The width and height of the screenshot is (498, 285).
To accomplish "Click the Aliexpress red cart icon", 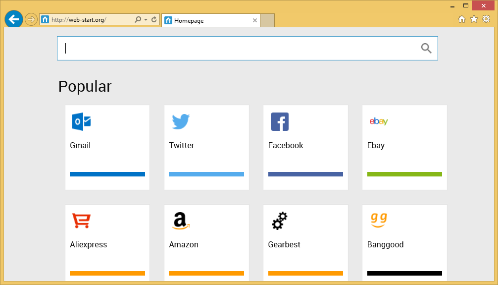I will coord(81,221).
